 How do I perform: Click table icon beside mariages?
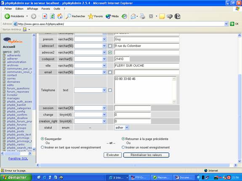coord(4,98)
